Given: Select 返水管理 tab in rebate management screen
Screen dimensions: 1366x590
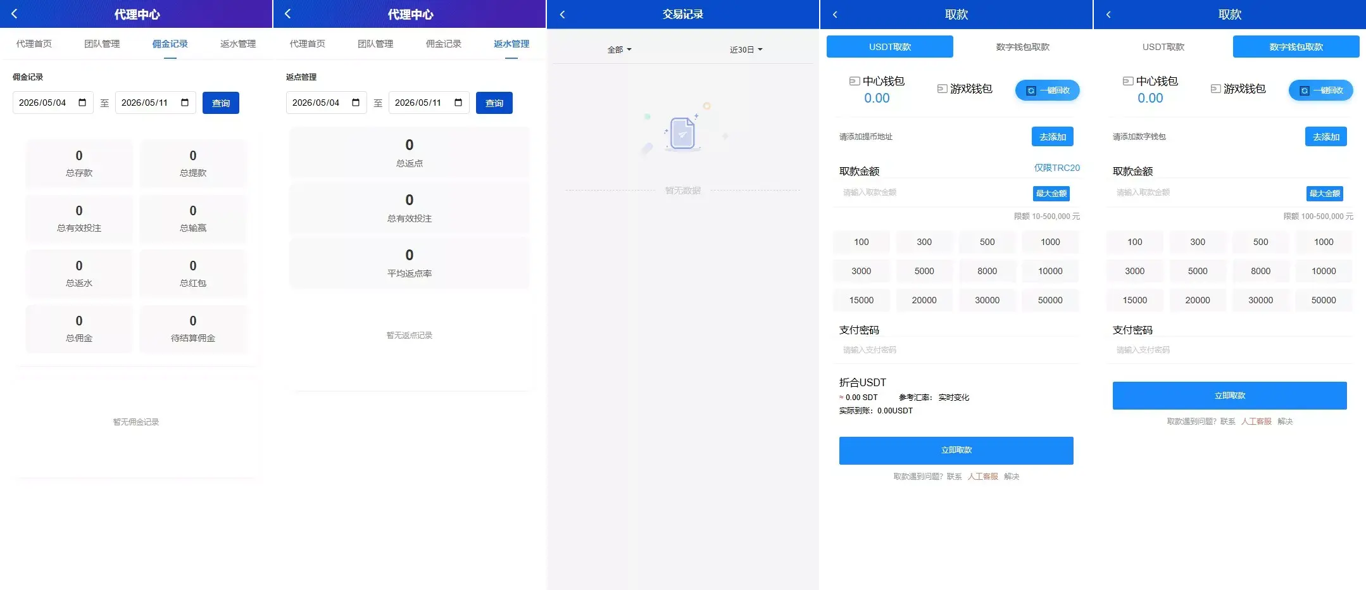Looking at the screenshot, I should pyautogui.click(x=511, y=44).
